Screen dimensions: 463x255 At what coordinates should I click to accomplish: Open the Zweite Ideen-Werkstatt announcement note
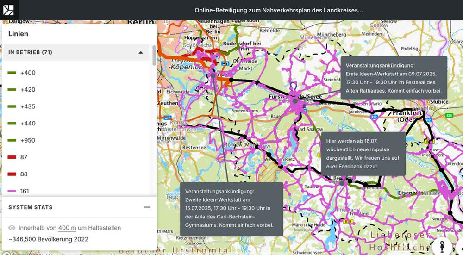(231, 208)
